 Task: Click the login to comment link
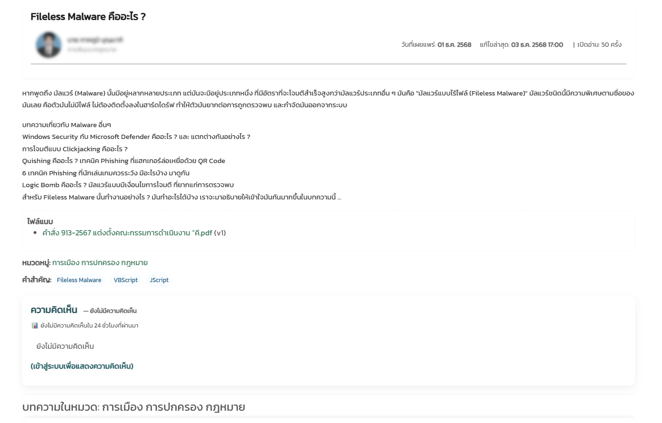click(x=82, y=366)
